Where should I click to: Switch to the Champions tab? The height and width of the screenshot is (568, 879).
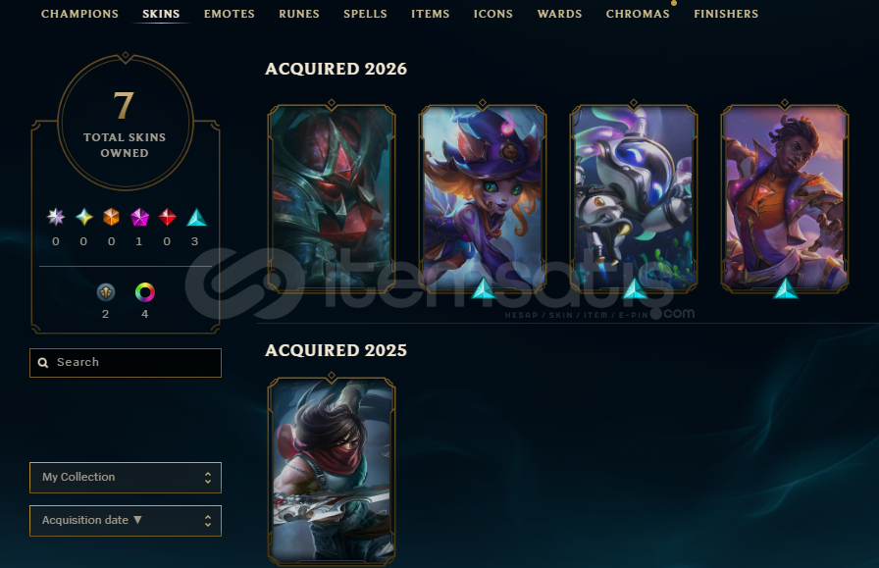click(x=79, y=14)
